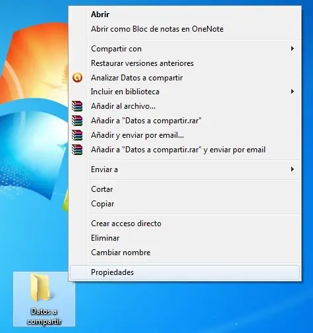Click WinRAR icon beside Añadir a "Datos a compartir.rar"
313x333 pixels.
point(77,121)
